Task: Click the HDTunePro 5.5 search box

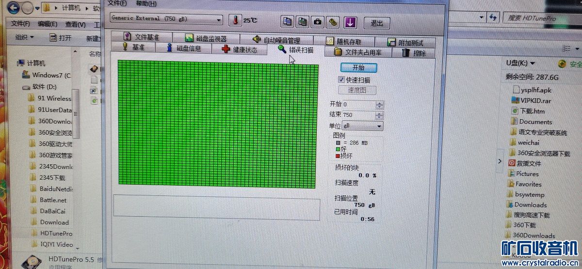Action: pyautogui.click(x=542, y=18)
